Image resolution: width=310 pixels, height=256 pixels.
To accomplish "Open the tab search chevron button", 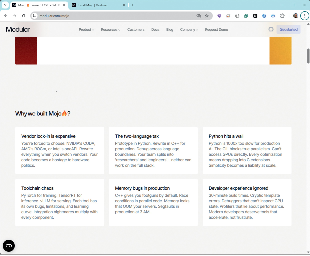I will click(x=5, y=5).
